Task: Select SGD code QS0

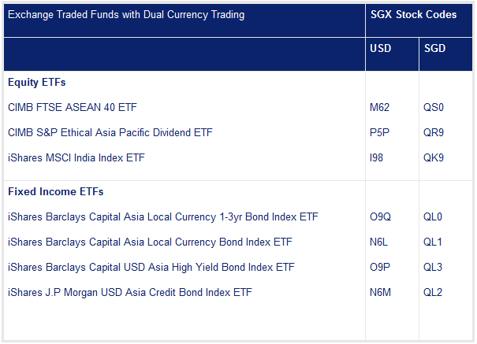Action: coord(434,107)
